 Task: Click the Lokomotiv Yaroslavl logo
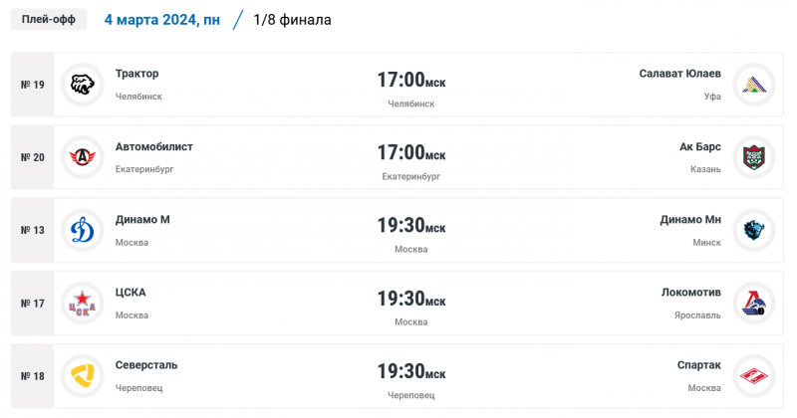coord(753,303)
